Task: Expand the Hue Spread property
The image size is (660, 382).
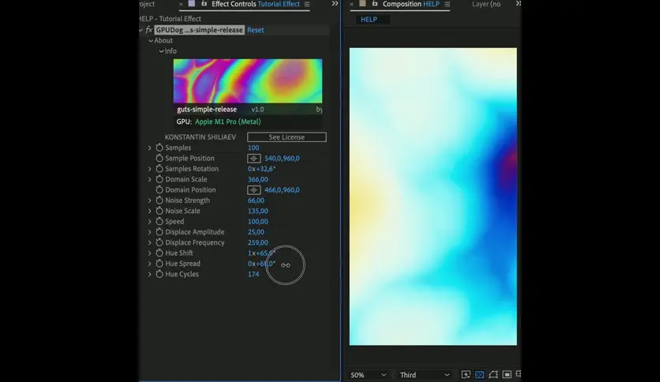Action: click(149, 264)
